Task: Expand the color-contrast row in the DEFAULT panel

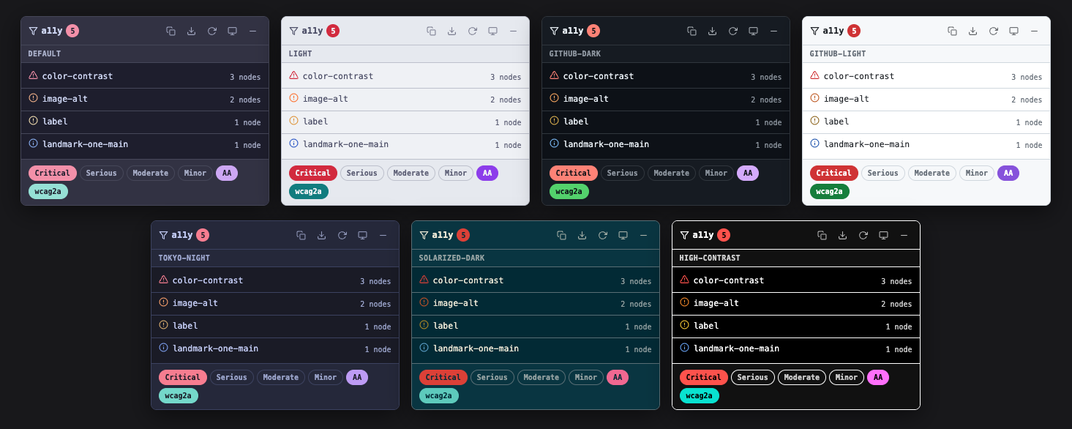Action: click(145, 76)
